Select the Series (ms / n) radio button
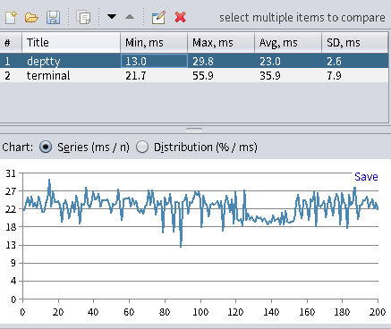 pos(46,147)
